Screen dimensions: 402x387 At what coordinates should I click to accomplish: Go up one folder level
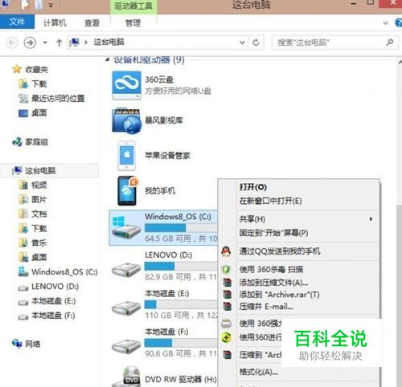pyautogui.click(x=59, y=43)
